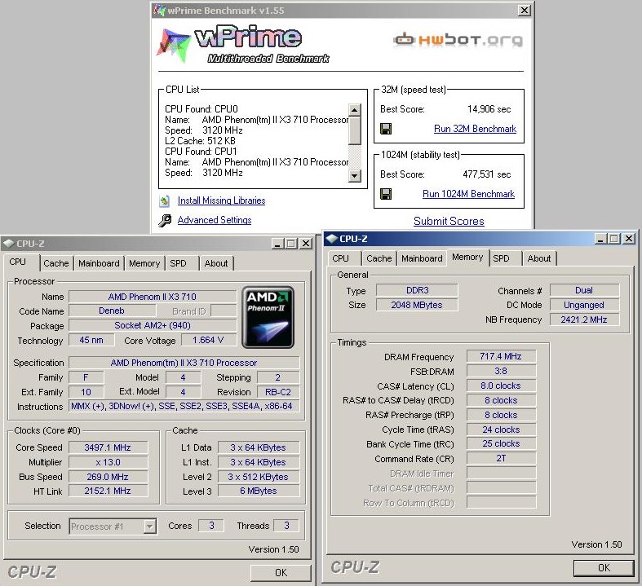This screenshot has width=642, height=586.
Task: Select Memory tab in right CPU-Z window
Action: [x=467, y=257]
